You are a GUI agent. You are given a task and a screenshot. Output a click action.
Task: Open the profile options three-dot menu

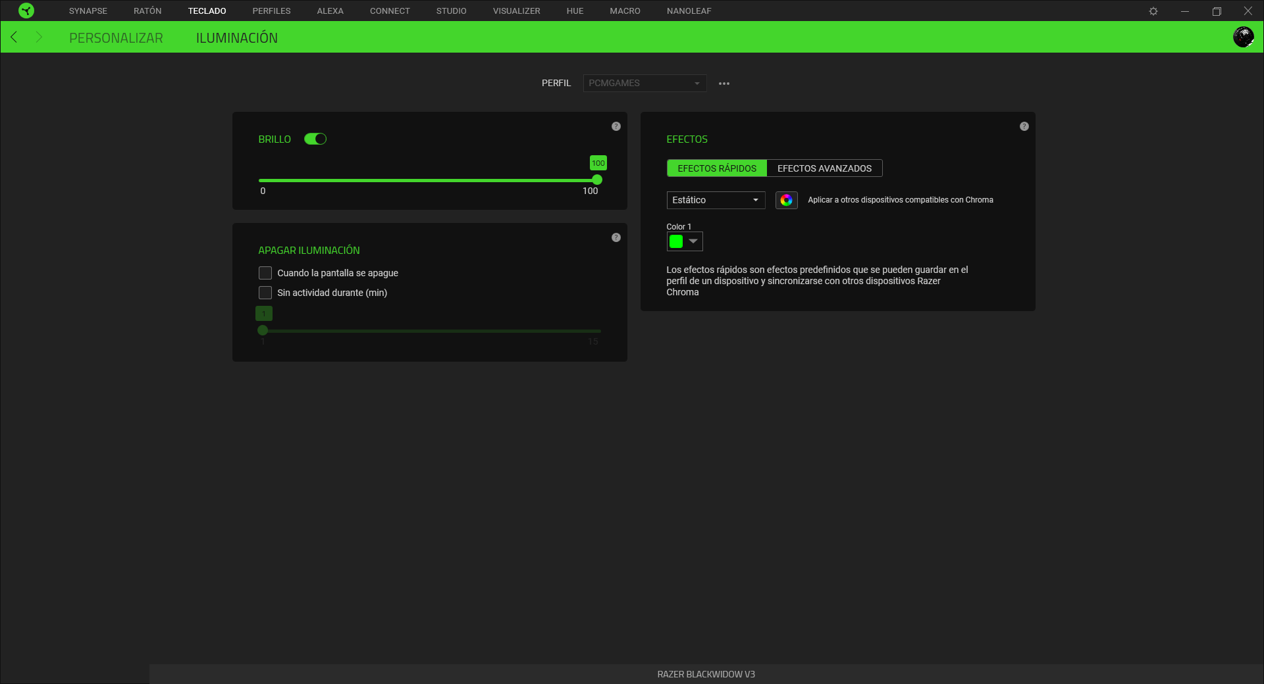(724, 84)
